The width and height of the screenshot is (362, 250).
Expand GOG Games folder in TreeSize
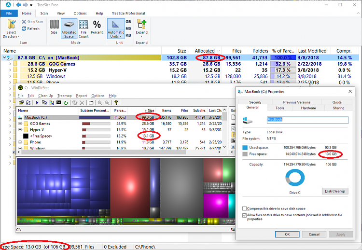click(x=10, y=64)
